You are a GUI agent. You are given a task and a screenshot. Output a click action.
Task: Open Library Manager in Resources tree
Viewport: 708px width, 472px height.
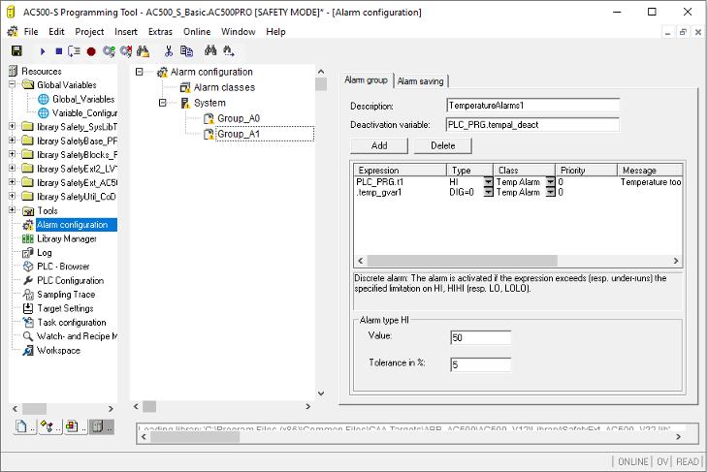(x=66, y=238)
